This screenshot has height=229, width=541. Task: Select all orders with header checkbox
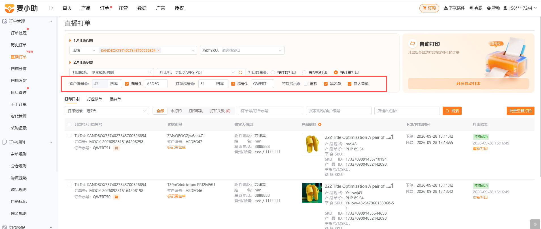click(70, 124)
